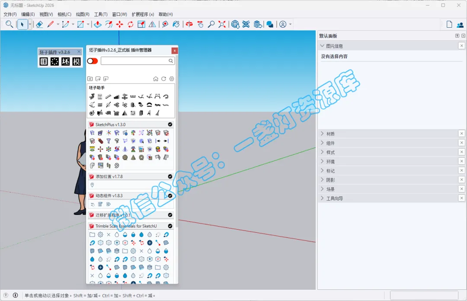Open the 文件(F) menu
The width and height of the screenshot is (467, 301).
click(10, 14)
